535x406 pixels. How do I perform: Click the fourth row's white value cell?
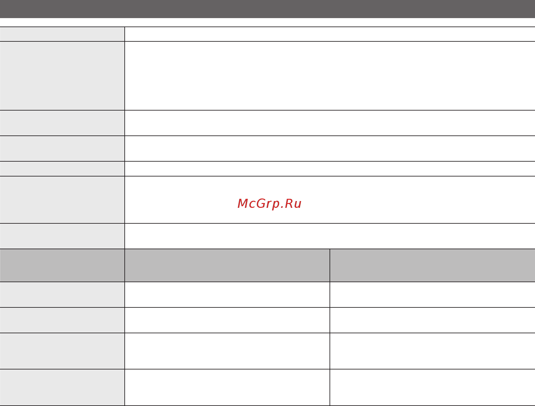tap(330, 148)
